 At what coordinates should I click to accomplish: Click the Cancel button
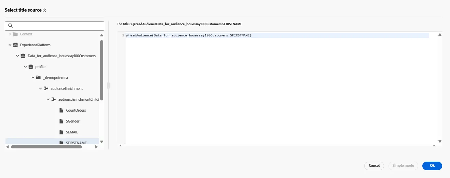pos(374,166)
